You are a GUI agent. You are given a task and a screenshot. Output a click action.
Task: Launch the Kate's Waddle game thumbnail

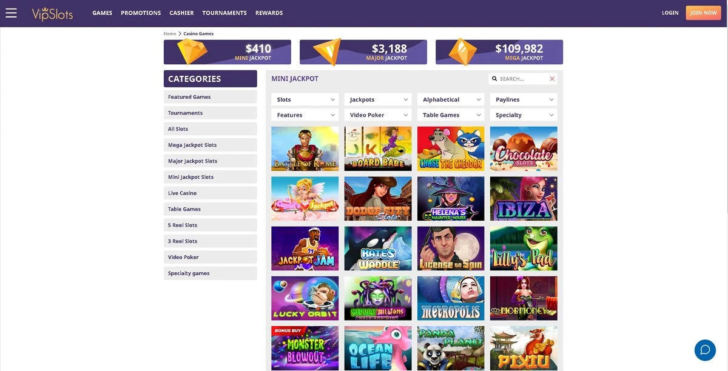coord(378,249)
